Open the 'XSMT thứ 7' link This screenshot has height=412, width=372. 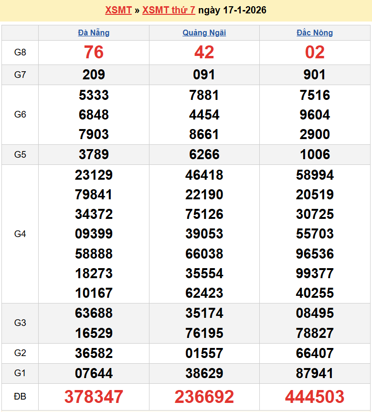169,10
